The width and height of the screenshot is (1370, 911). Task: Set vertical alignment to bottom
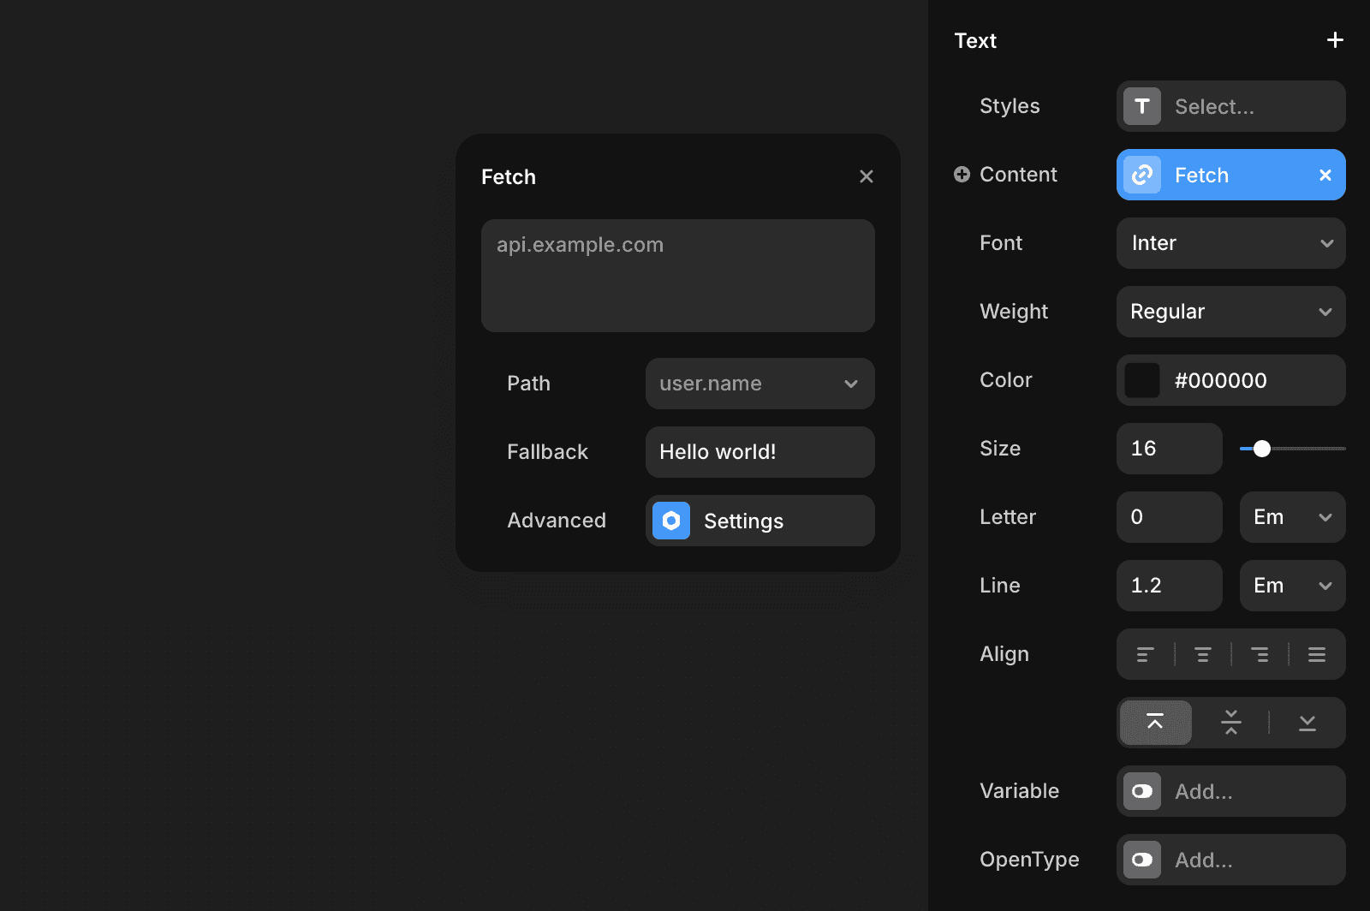tap(1306, 722)
